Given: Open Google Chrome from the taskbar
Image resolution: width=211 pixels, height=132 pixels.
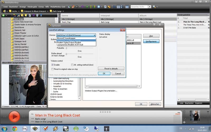Looking at the screenshot, I should point(15,129).
